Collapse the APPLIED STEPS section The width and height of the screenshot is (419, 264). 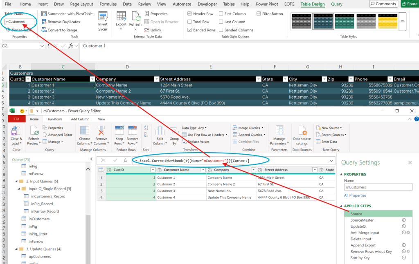pos(341,206)
